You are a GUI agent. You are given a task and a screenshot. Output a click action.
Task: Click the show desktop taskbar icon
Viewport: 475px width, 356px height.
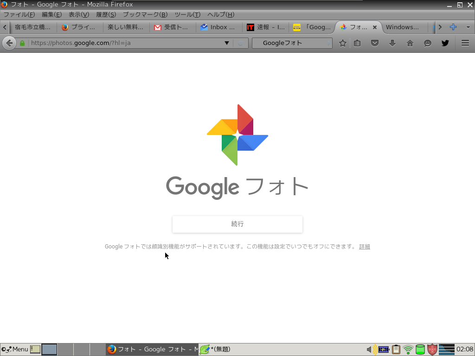pyautogui.click(x=35, y=350)
